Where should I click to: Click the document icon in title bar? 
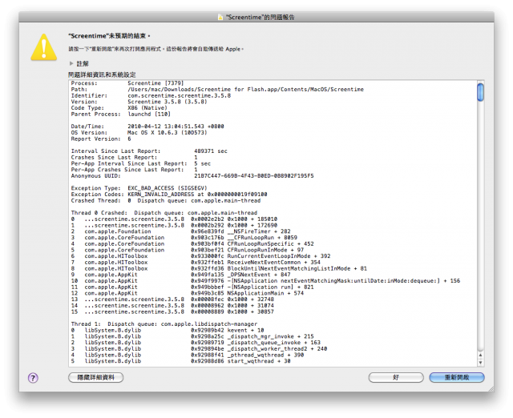coord(220,17)
